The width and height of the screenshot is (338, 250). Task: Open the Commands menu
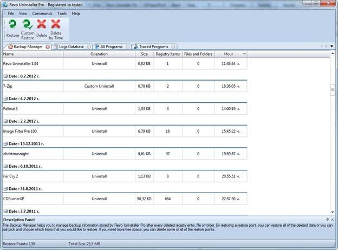coord(42,13)
